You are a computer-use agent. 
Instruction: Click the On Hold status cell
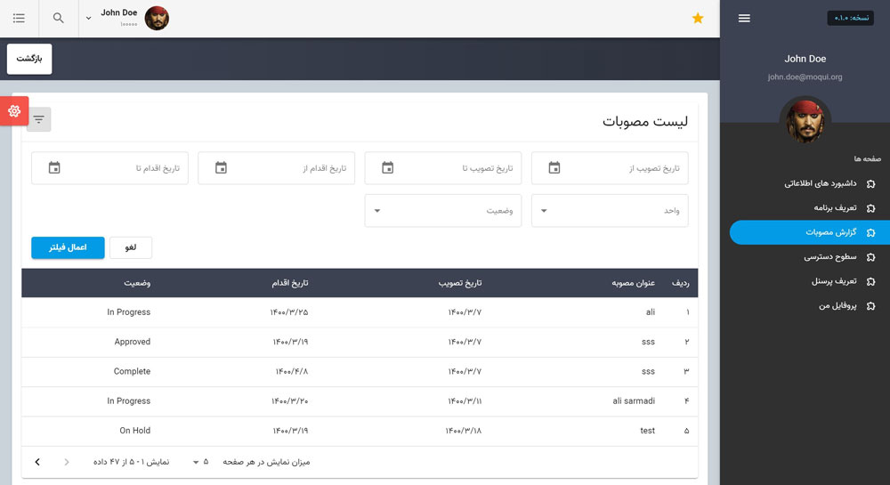(135, 431)
